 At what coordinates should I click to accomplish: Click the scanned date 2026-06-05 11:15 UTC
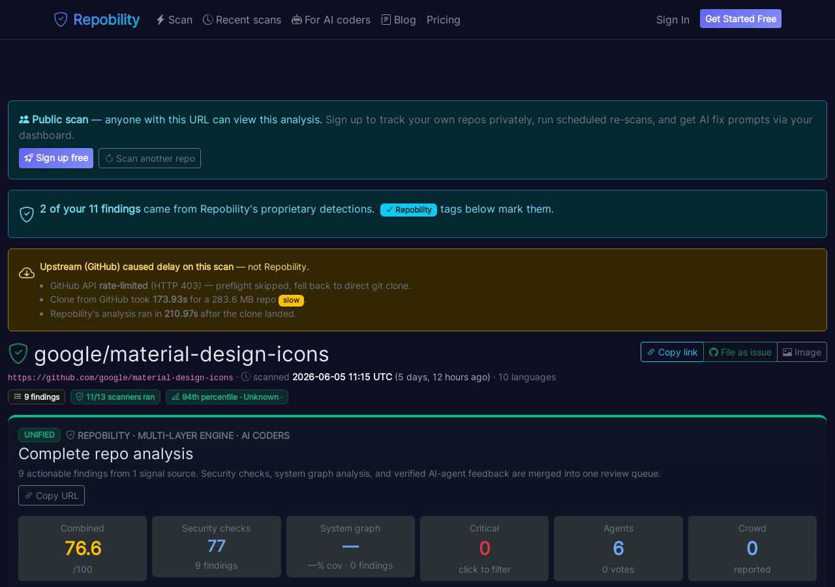342,377
